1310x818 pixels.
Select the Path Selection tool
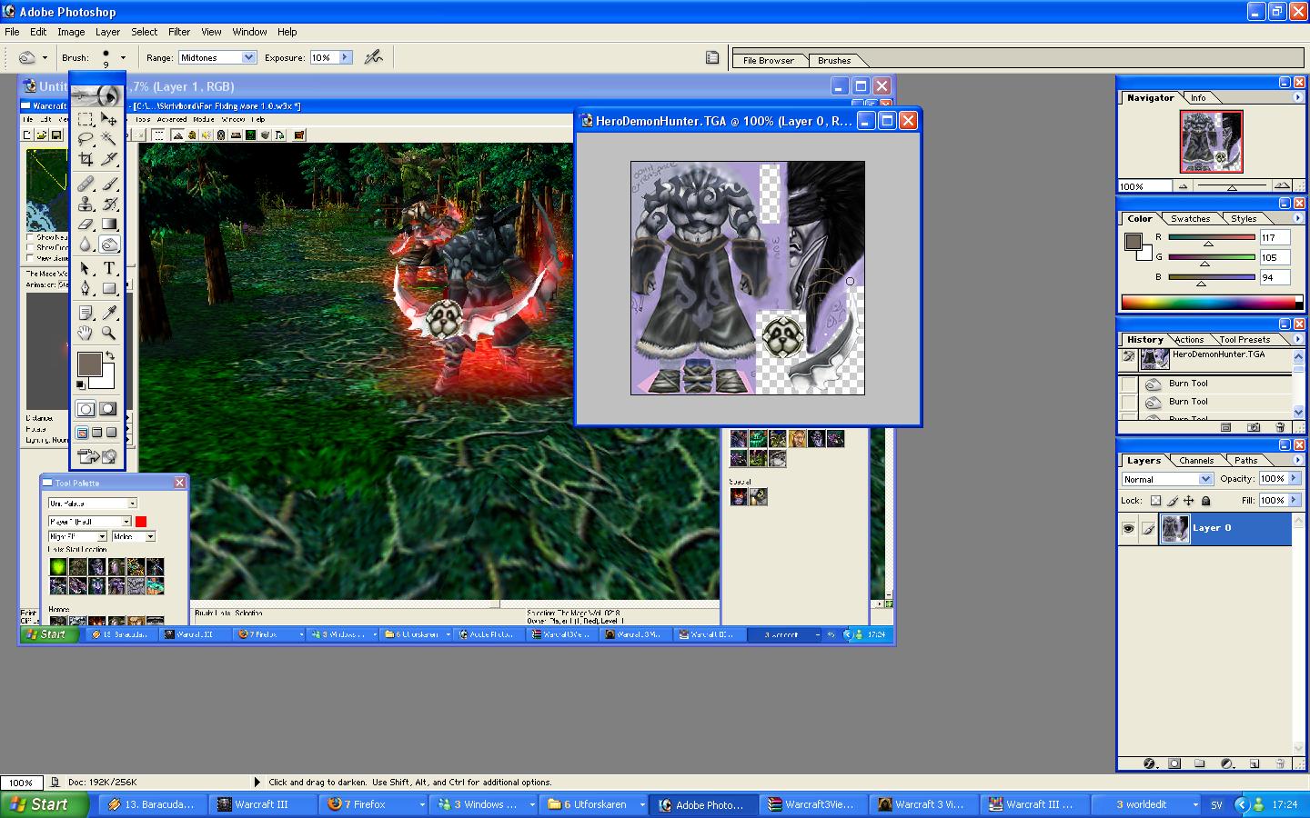pos(86,268)
